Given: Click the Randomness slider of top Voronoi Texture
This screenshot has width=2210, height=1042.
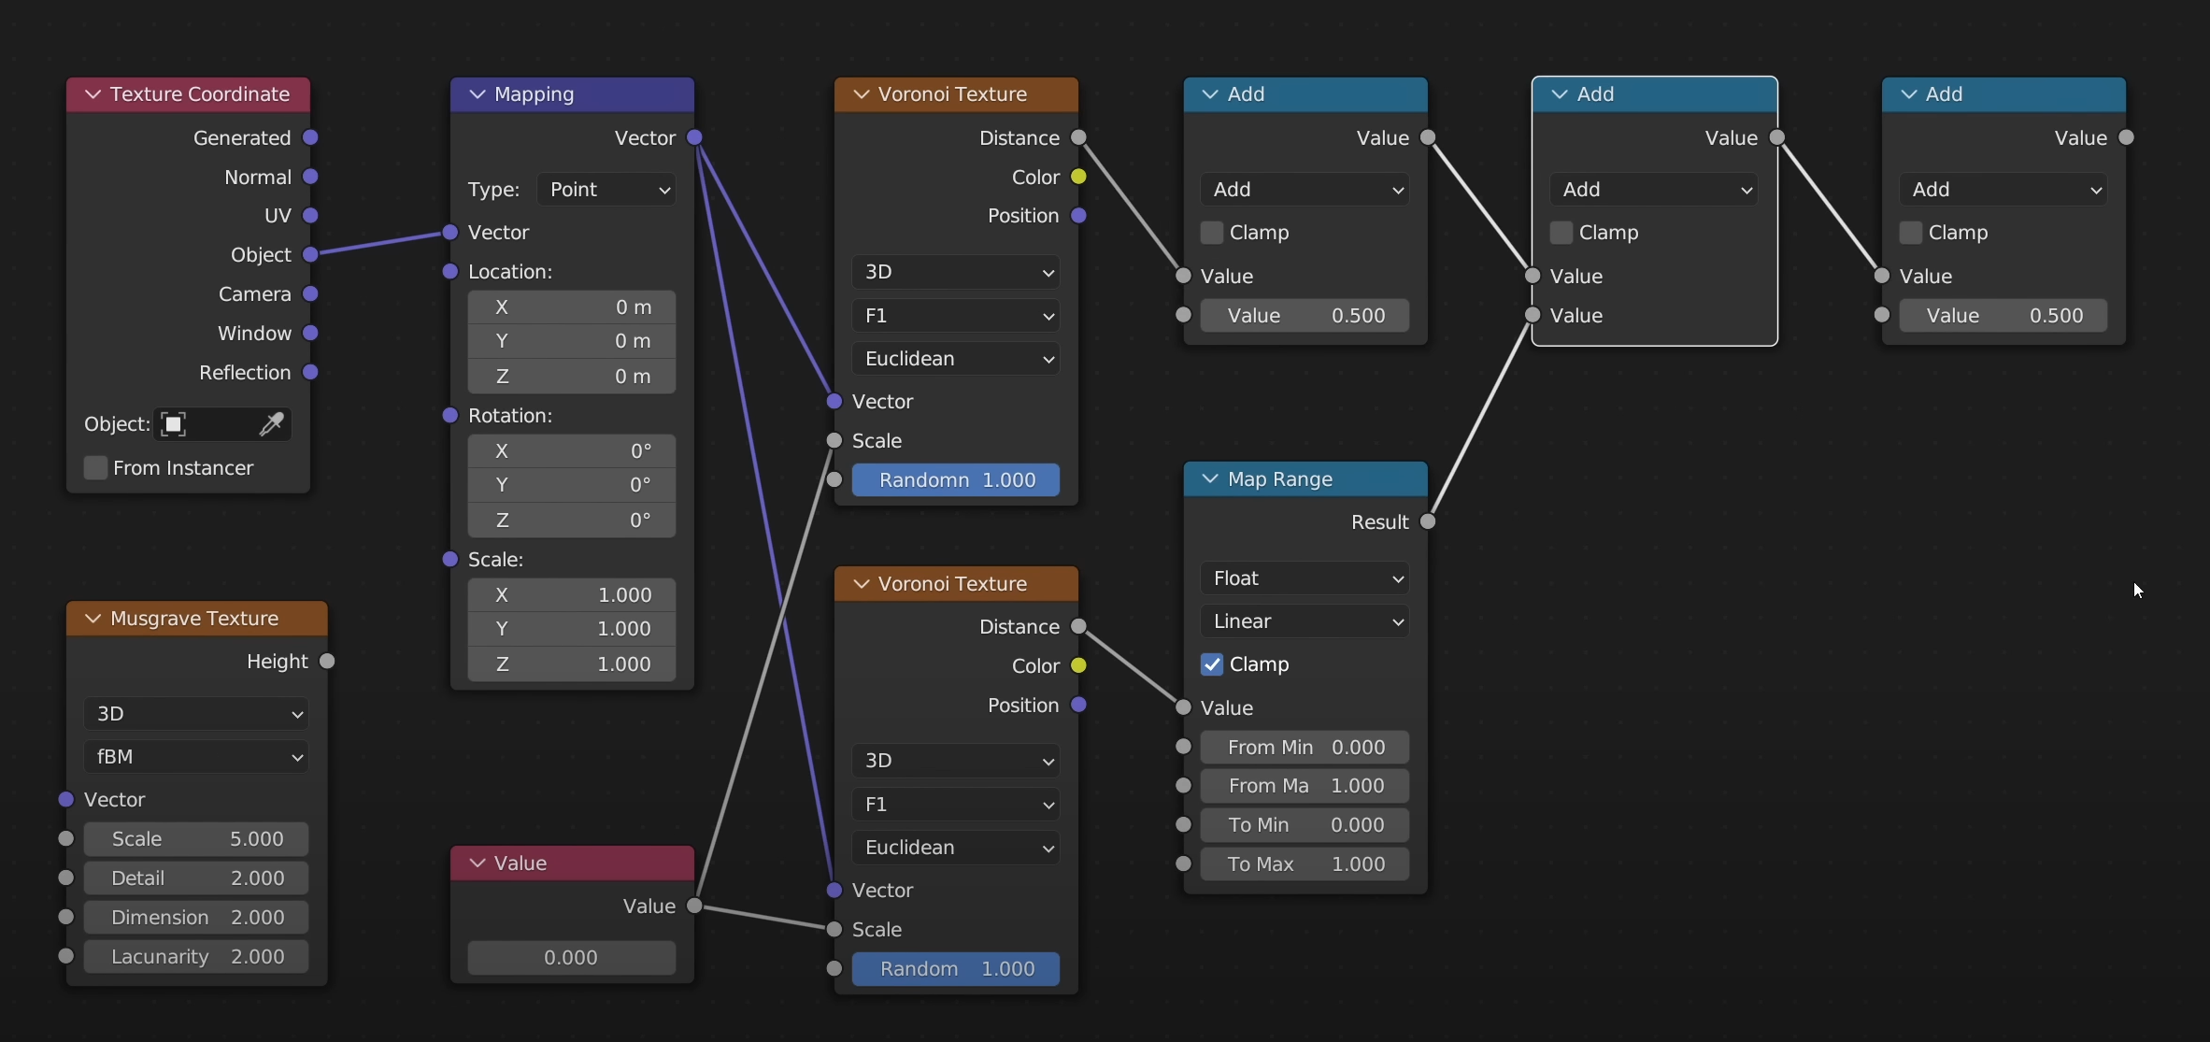Looking at the screenshot, I should [955, 479].
